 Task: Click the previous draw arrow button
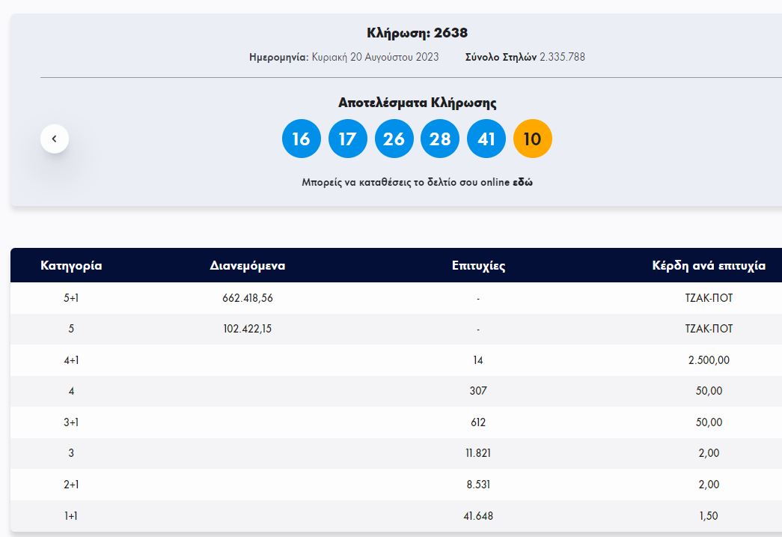coord(55,139)
